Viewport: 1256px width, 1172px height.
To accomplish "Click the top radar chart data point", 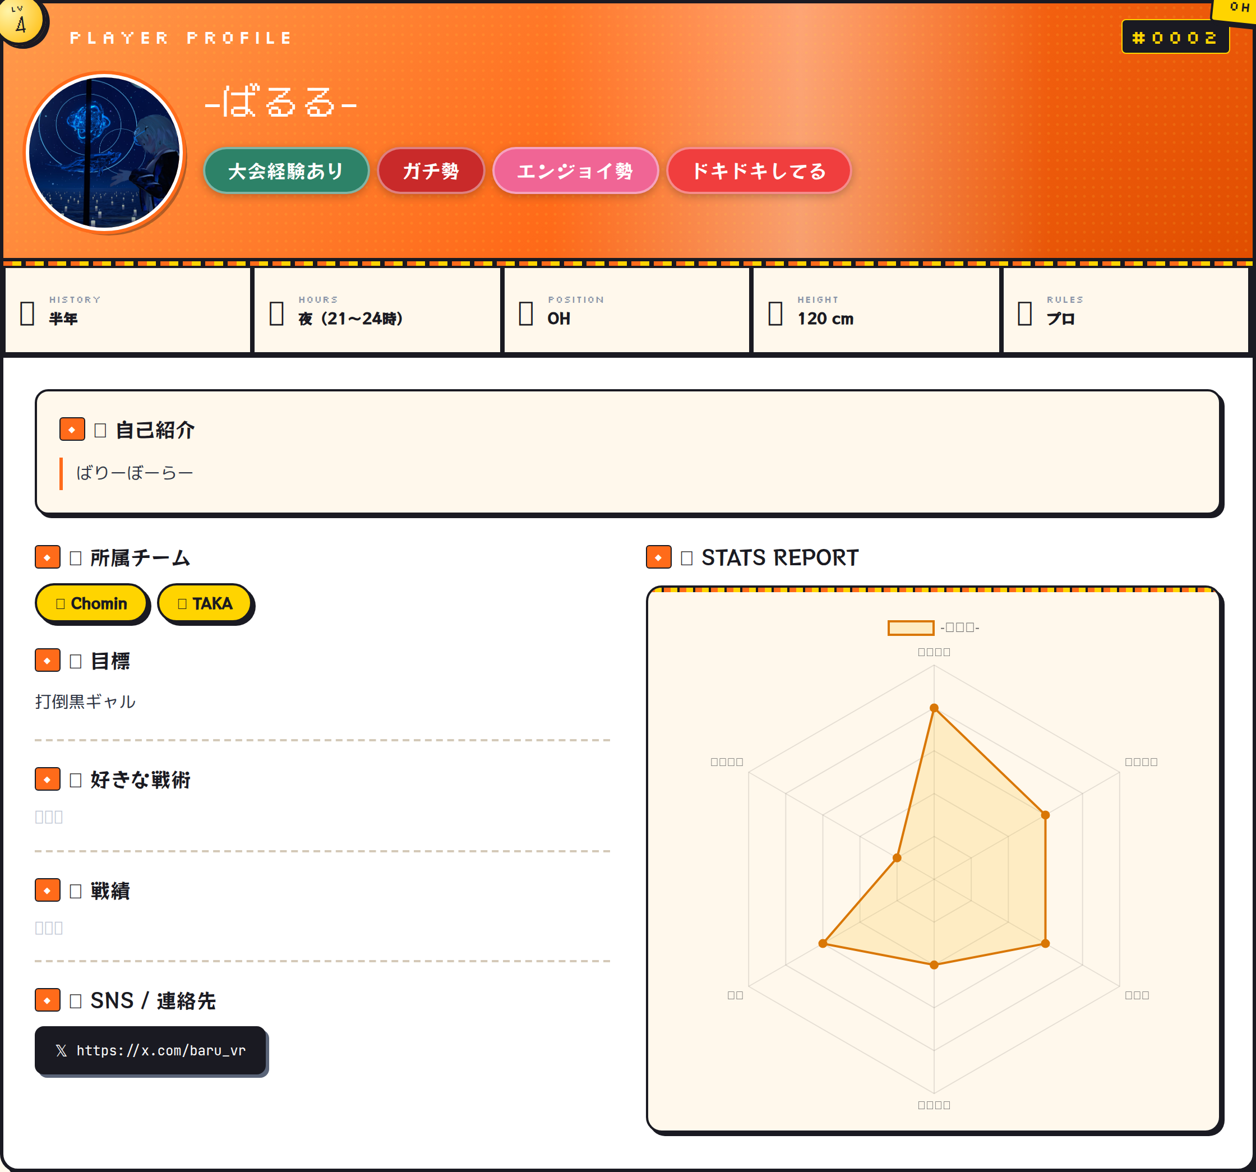I will 934,708.
